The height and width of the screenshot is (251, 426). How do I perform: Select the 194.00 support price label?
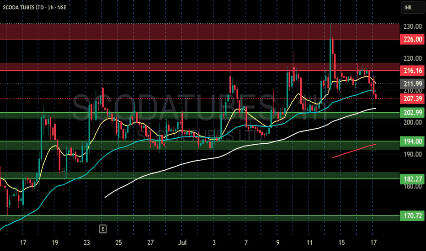tap(412, 141)
